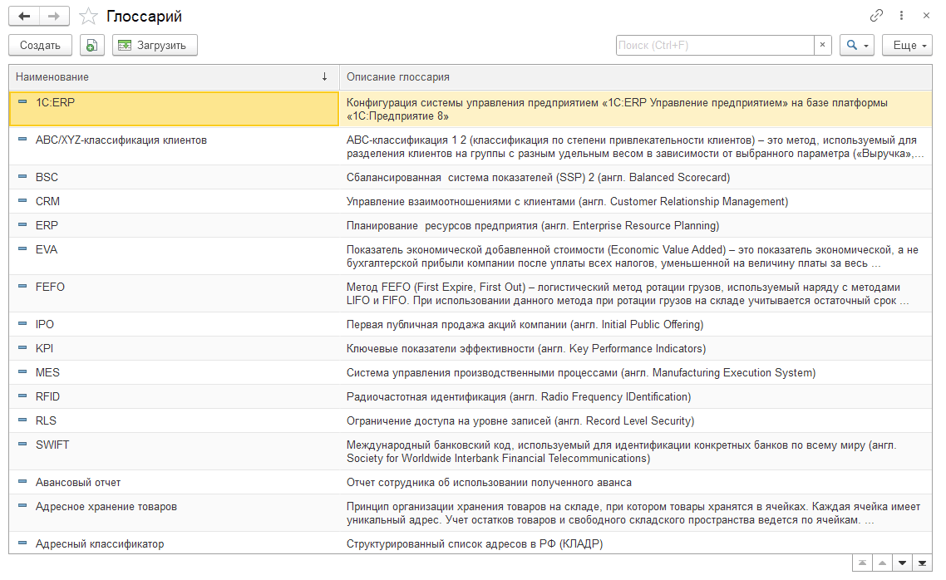Go forward using the right arrow
The height and width of the screenshot is (580, 946).
(x=54, y=17)
